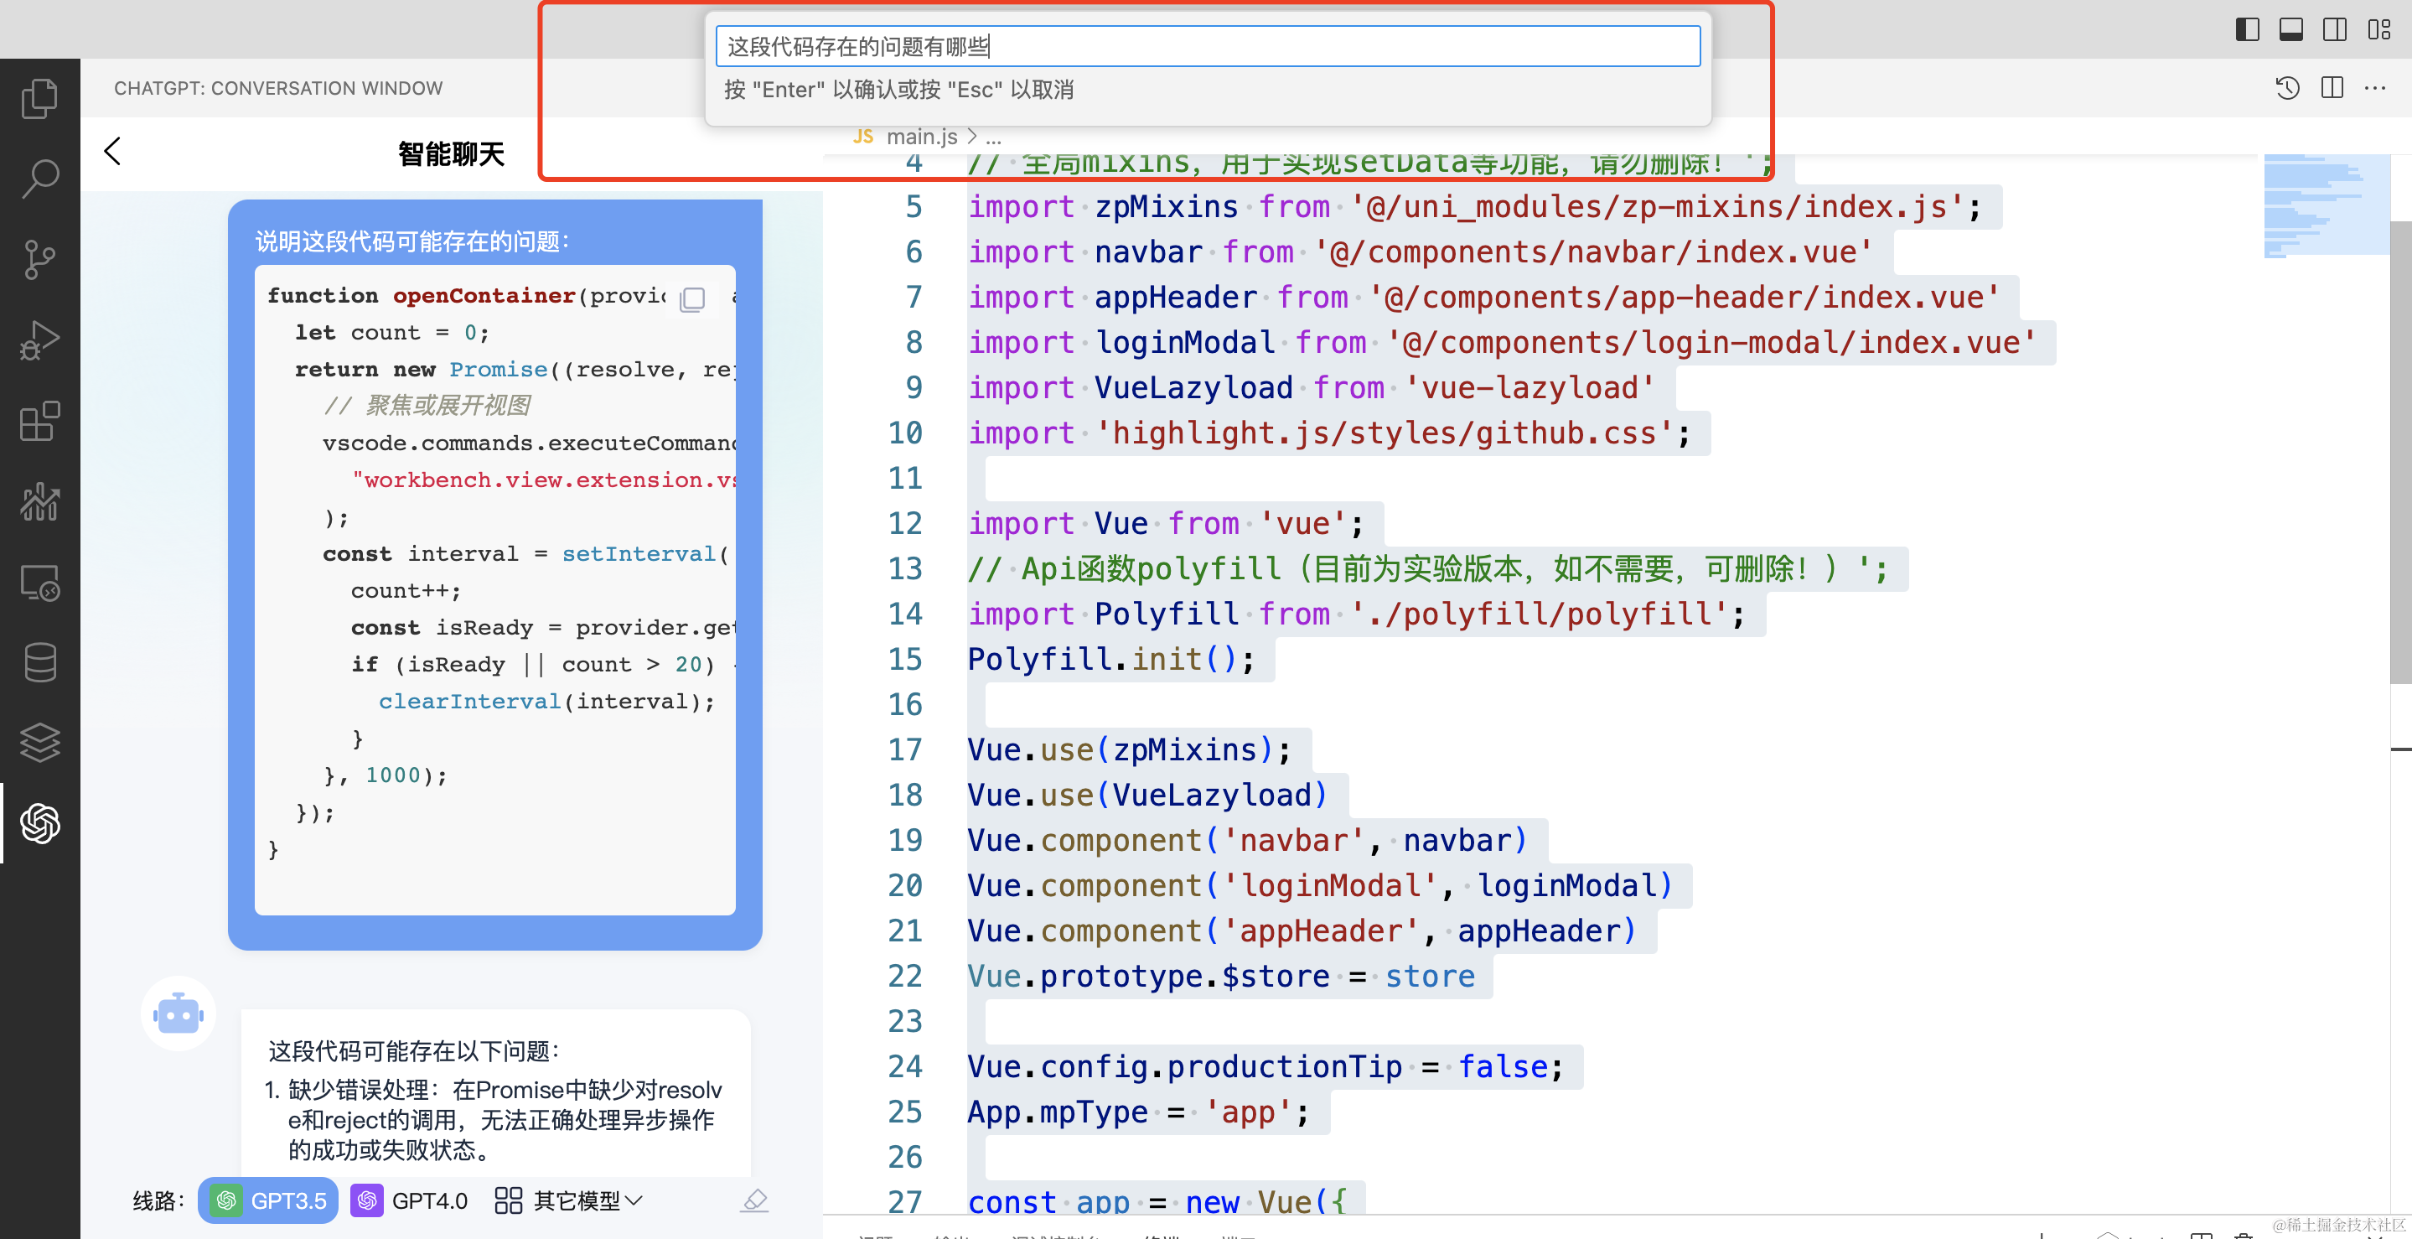2412x1239 pixels.
Task: Go back with the chat back arrow
Action: (112, 151)
